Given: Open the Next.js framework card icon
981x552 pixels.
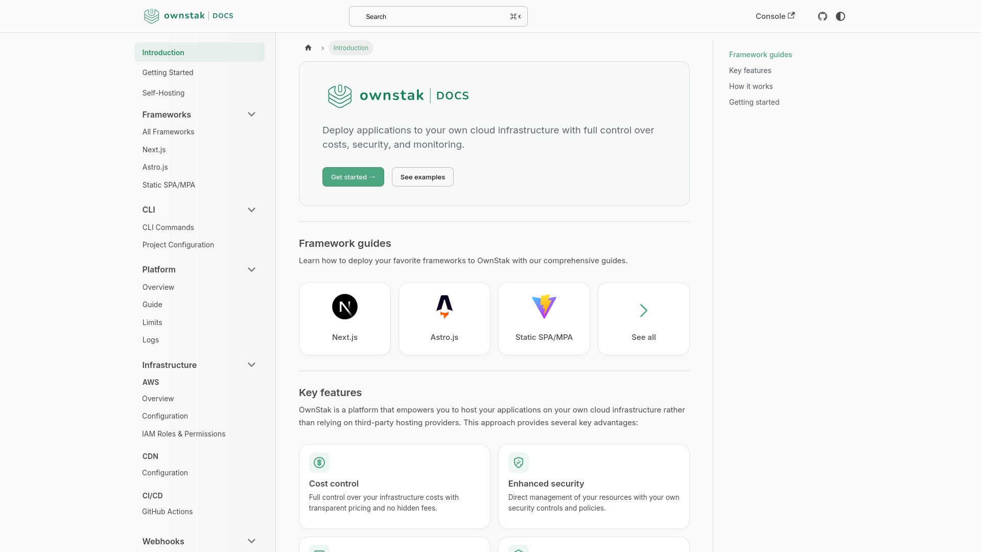Looking at the screenshot, I should (x=345, y=307).
